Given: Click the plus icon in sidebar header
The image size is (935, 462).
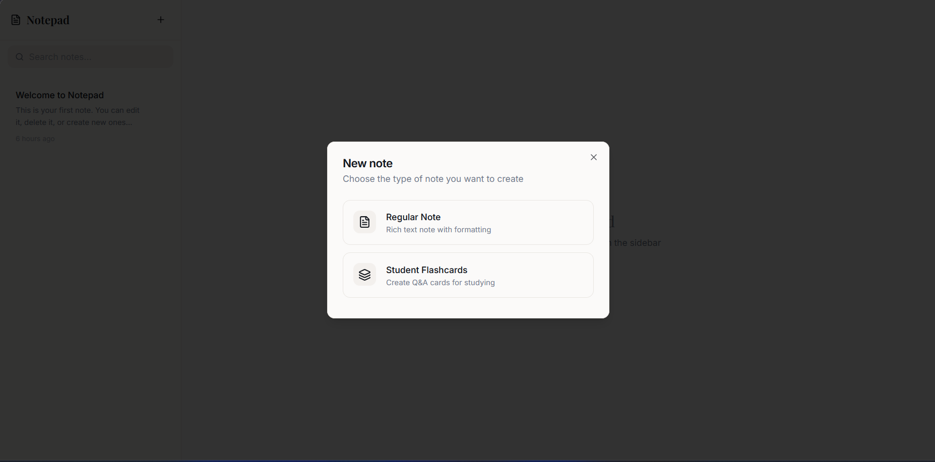Looking at the screenshot, I should [x=161, y=20].
